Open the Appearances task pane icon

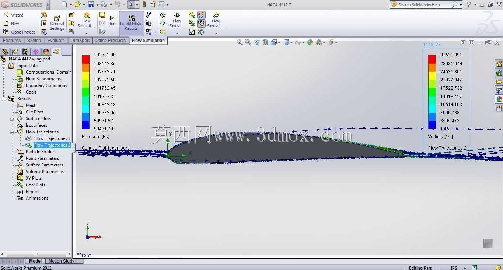499,99
